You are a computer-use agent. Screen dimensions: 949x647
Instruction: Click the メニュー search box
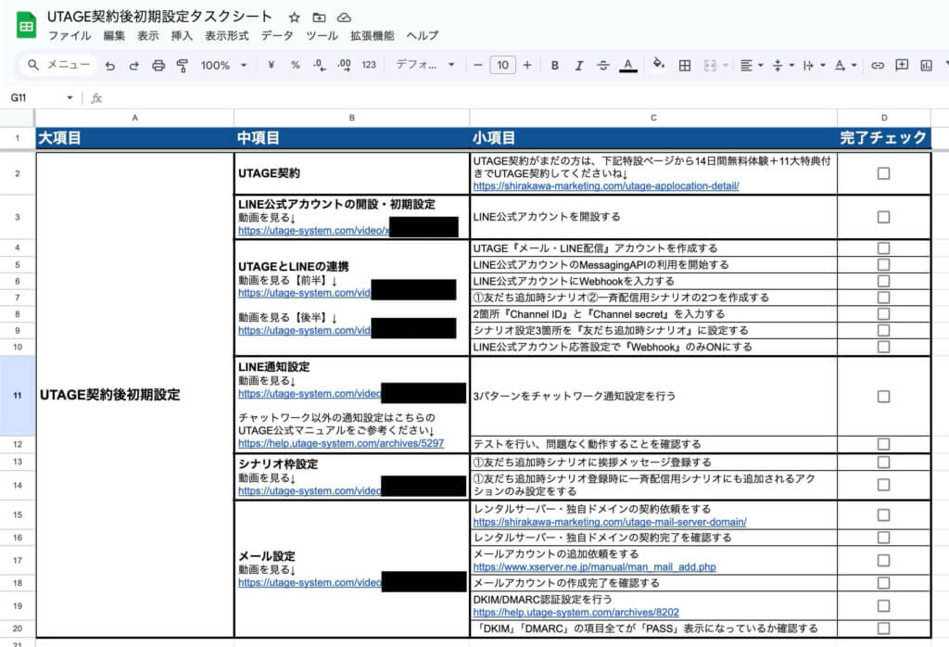pos(58,65)
